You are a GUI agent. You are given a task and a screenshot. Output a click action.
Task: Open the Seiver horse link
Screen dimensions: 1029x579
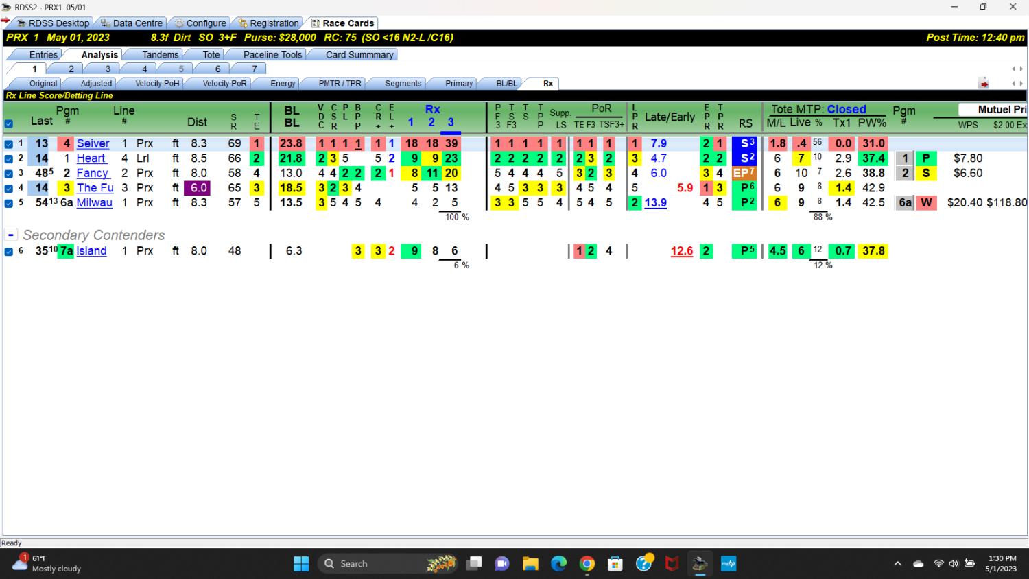pos(93,143)
